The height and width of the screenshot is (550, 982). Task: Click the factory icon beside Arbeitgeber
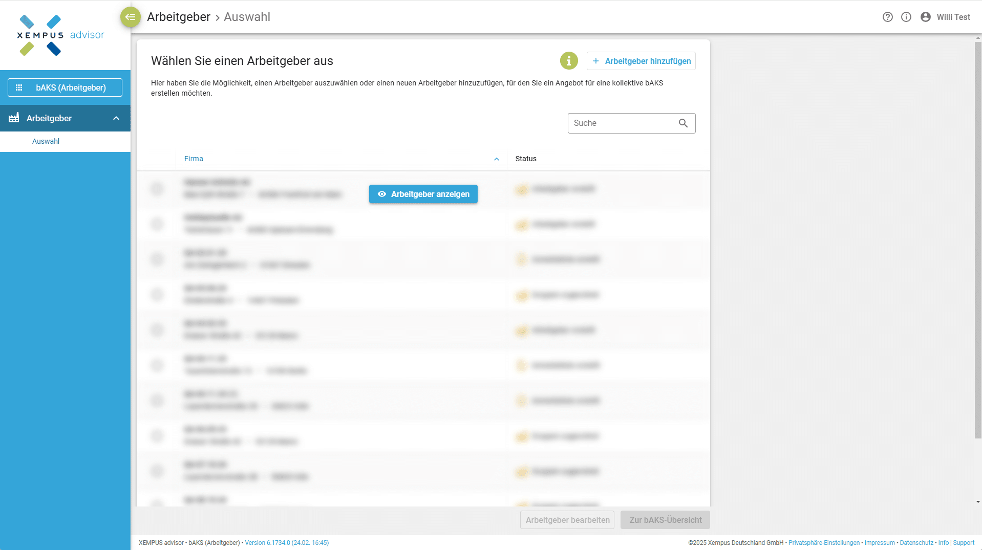click(14, 118)
